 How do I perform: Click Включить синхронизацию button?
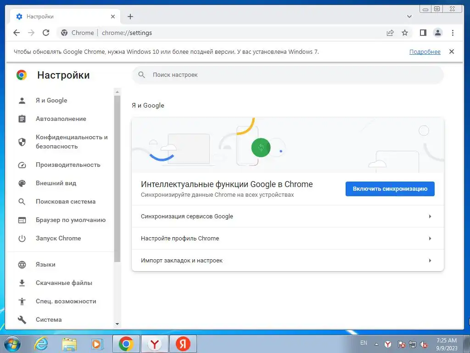point(390,189)
